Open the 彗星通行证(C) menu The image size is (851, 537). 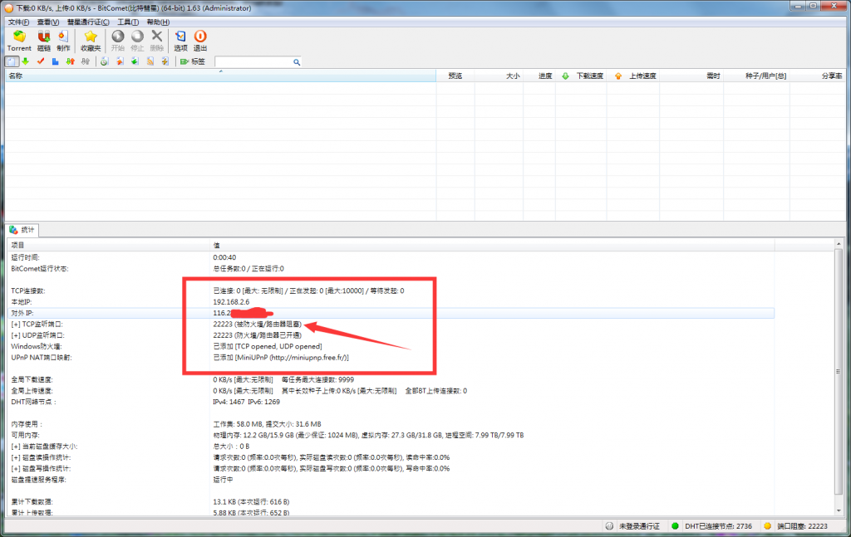(88, 22)
